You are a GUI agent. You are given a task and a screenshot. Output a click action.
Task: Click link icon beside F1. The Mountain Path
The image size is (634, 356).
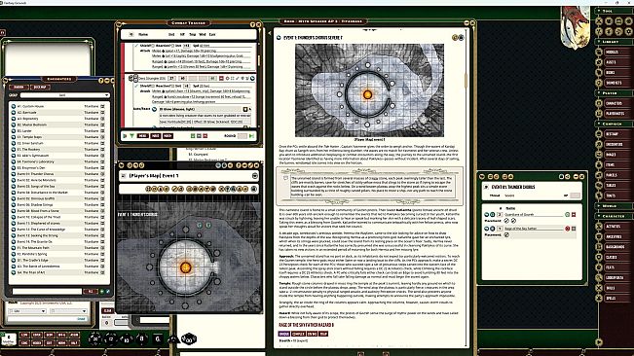pos(14,248)
